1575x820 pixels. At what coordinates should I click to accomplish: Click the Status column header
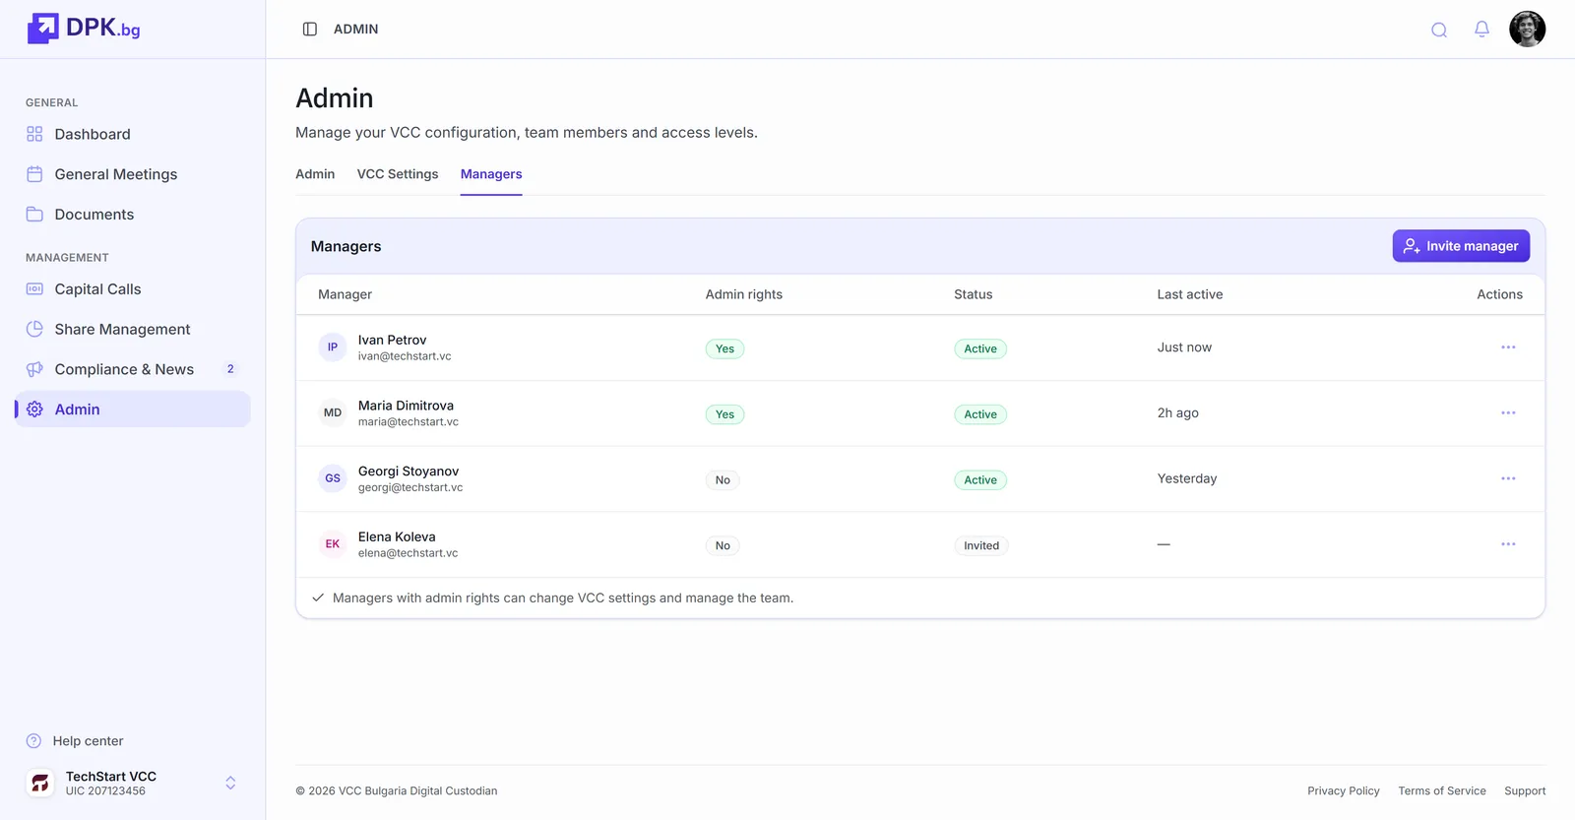pos(973,294)
